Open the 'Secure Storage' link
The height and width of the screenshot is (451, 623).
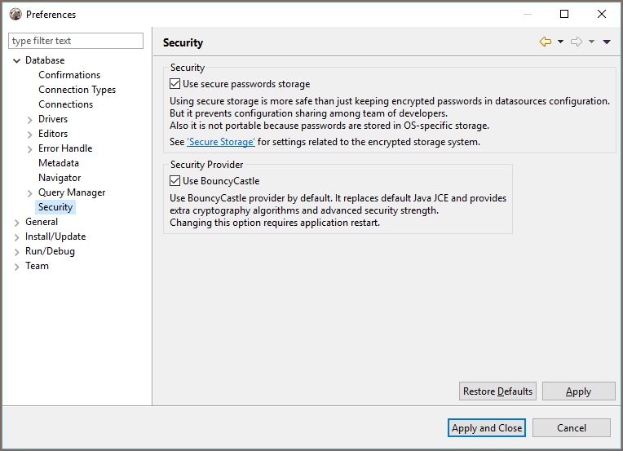[x=221, y=142]
